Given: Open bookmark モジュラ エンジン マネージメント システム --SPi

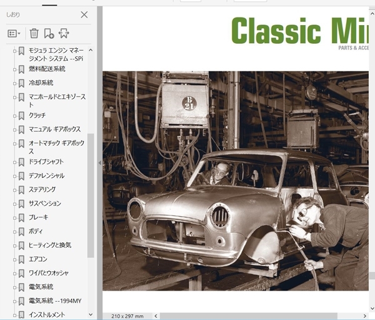Looking at the screenshot, I should (x=56, y=54).
